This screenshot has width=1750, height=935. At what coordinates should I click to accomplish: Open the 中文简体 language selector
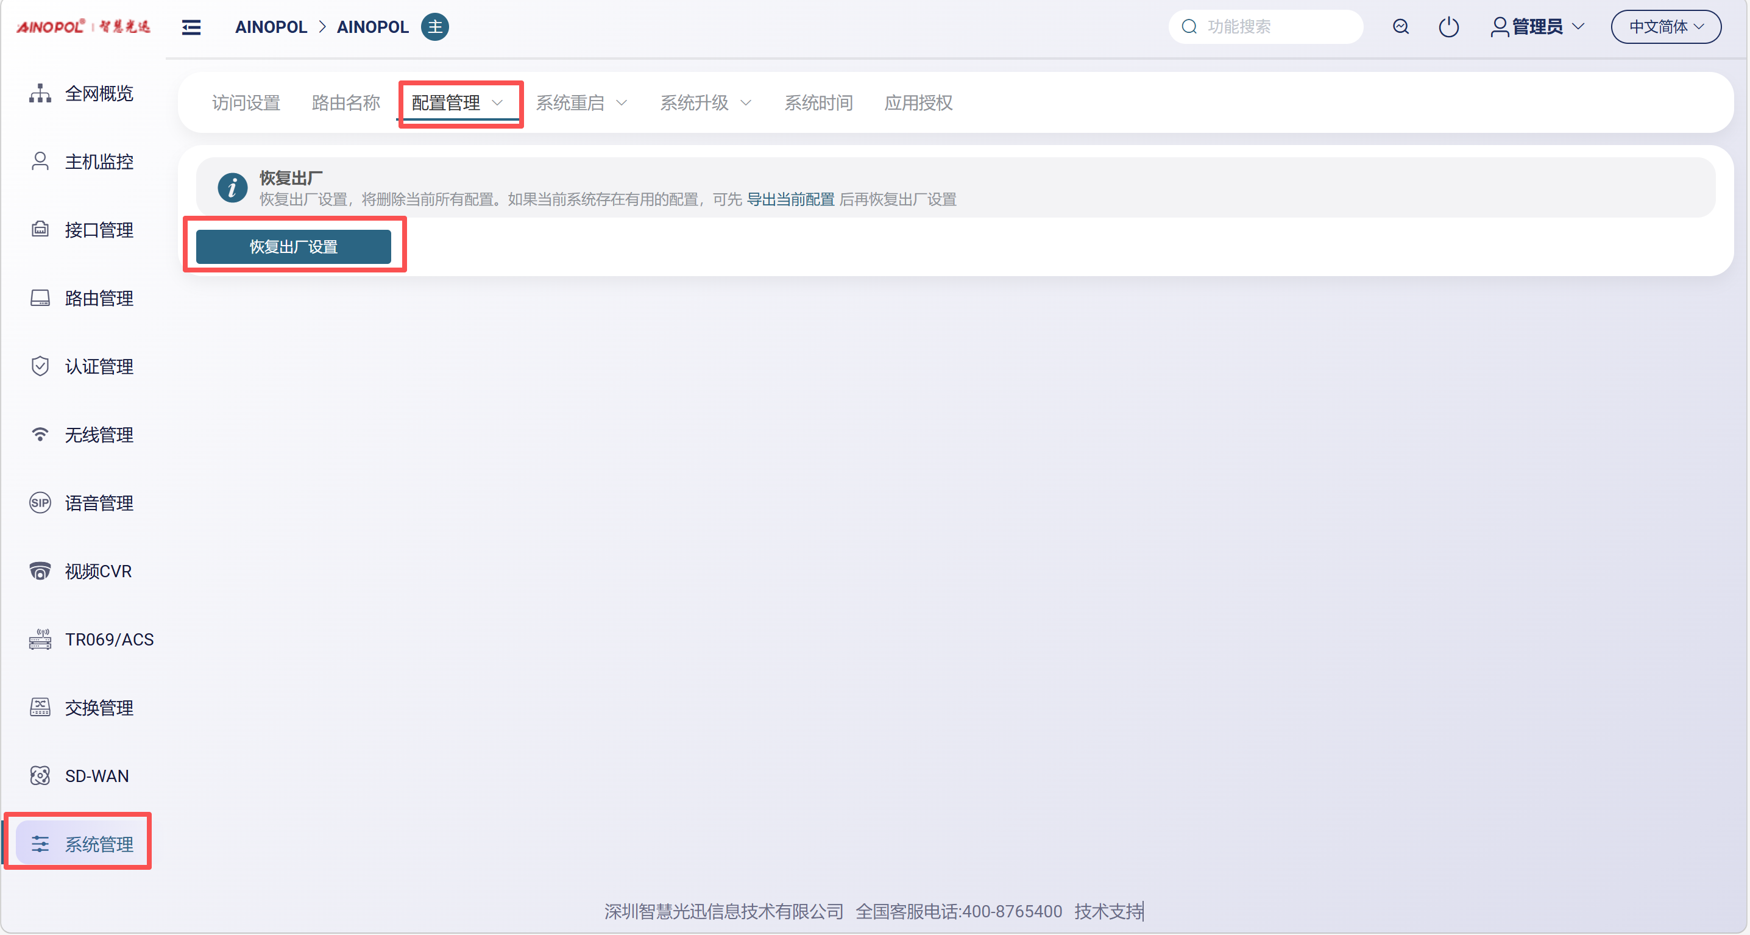(x=1665, y=27)
